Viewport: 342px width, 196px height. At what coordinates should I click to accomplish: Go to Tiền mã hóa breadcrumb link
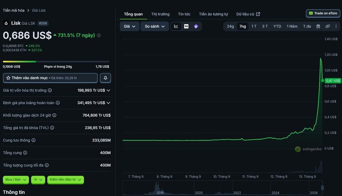(14, 10)
